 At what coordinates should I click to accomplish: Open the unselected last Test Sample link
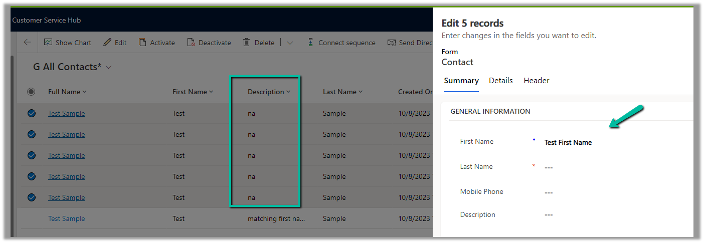[66, 219]
